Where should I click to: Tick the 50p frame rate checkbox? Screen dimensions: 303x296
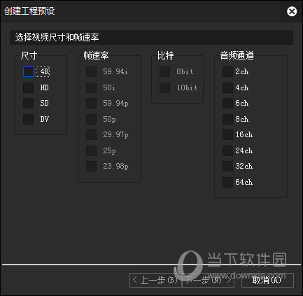[91, 119]
